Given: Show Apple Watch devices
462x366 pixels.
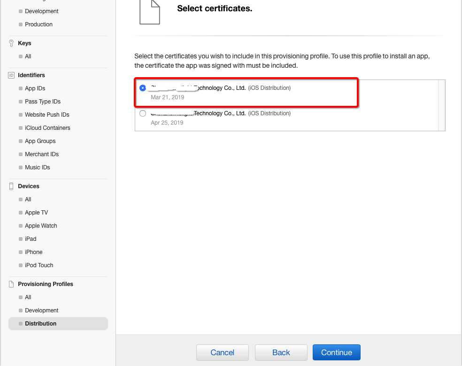Looking at the screenshot, I should tap(41, 226).
